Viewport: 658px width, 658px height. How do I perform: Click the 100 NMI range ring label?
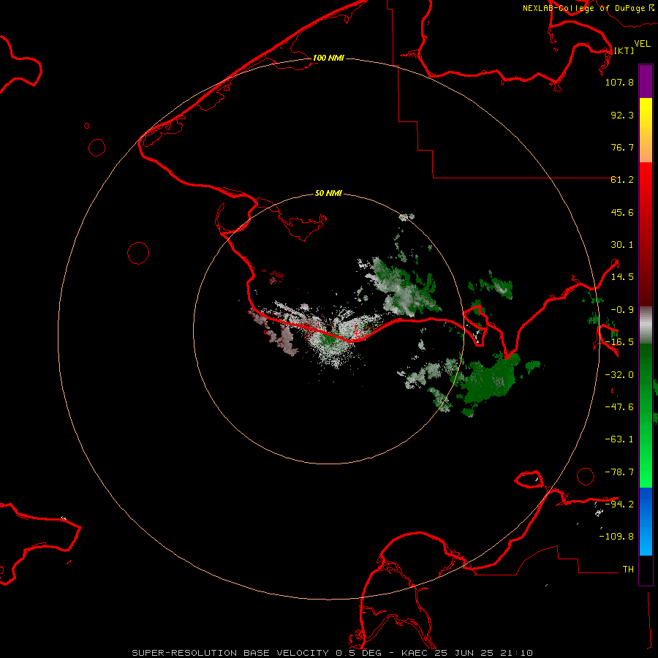click(x=328, y=58)
